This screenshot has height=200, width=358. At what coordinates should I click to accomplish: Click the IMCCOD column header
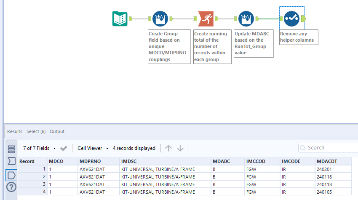(x=262, y=161)
